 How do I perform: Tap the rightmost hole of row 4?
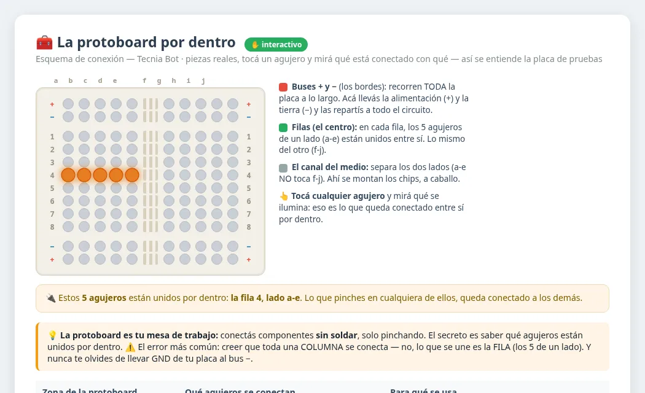pos(233,175)
